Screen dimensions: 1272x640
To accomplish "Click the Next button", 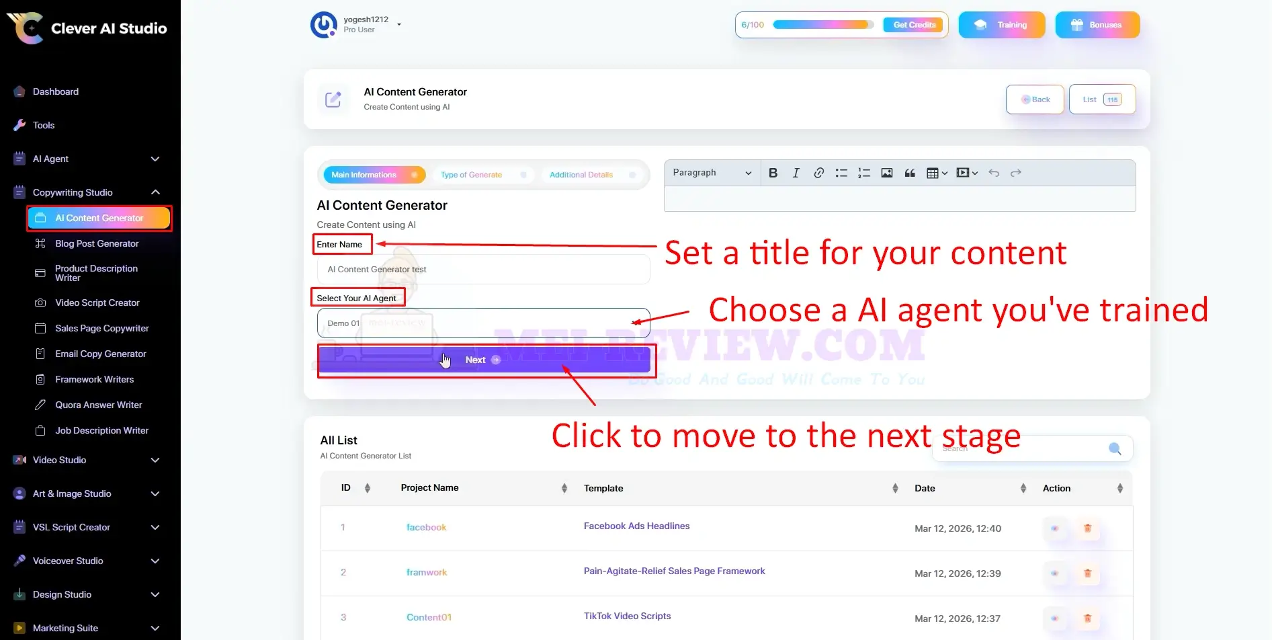I will point(484,360).
